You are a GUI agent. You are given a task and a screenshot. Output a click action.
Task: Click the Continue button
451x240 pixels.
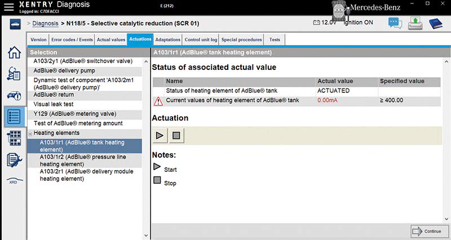pos(430,231)
